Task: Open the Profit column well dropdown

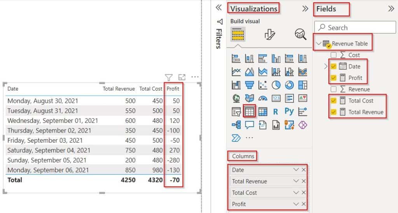Action: click(296, 204)
